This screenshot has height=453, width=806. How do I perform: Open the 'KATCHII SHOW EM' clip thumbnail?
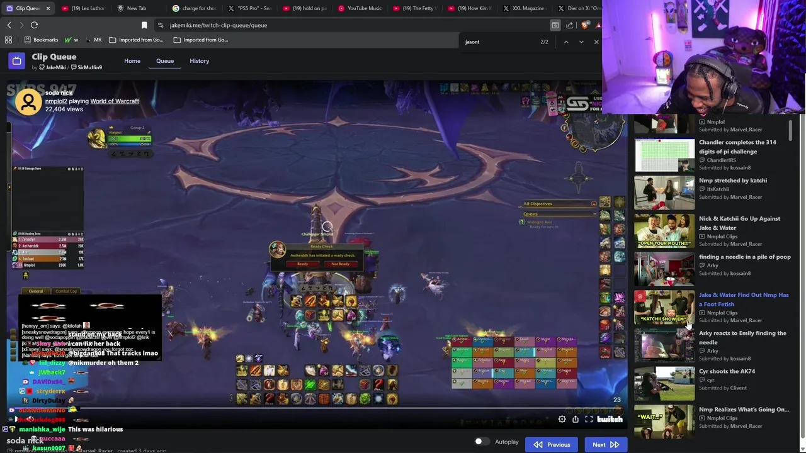click(664, 308)
